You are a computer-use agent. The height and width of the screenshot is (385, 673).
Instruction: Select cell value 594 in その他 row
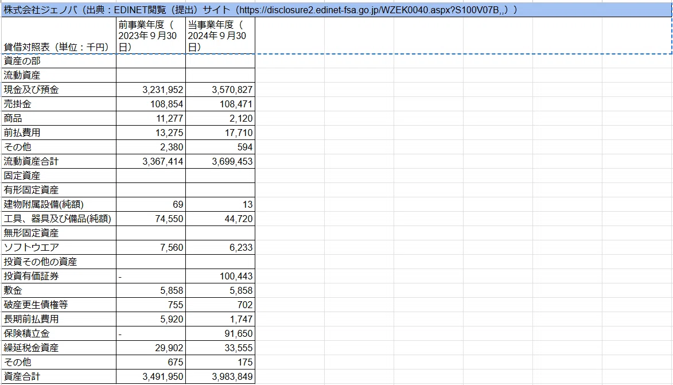[x=220, y=147]
